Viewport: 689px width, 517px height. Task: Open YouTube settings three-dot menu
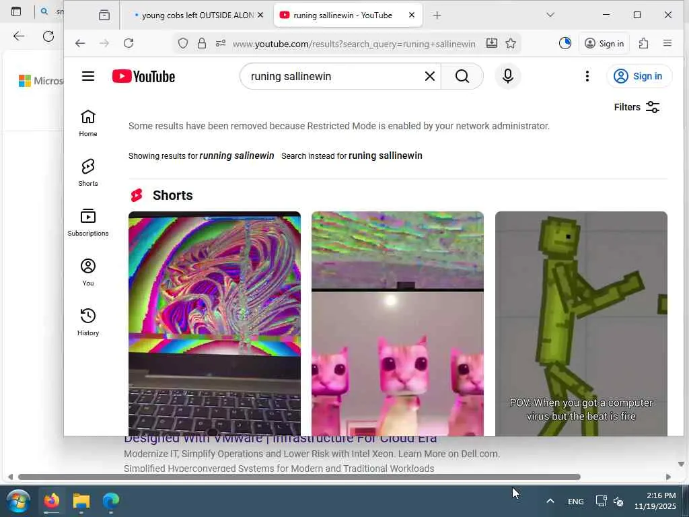[x=587, y=76]
